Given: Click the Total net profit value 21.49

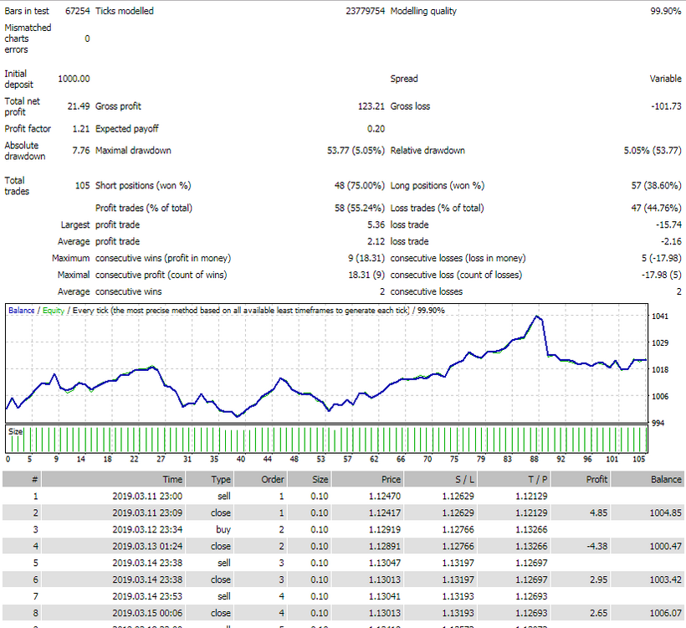Looking at the screenshot, I should pyautogui.click(x=79, y=106).
